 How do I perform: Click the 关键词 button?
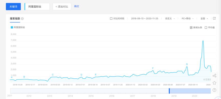pos(13,7)
